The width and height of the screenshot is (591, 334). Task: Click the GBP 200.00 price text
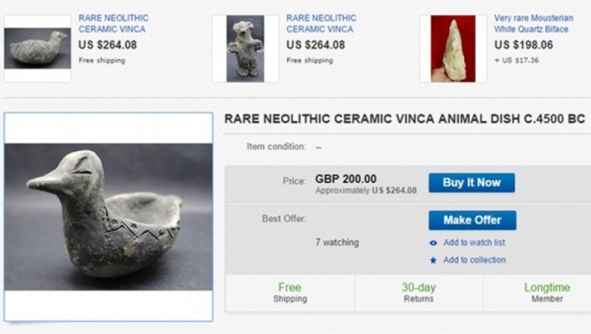click(x=346, y=179)
